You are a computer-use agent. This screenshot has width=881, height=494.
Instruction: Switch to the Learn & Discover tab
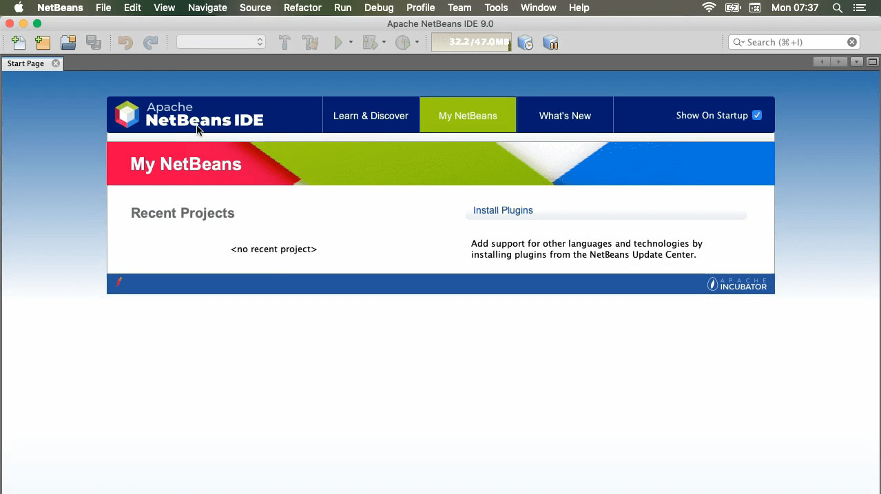tap(371, 116)
